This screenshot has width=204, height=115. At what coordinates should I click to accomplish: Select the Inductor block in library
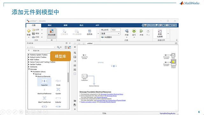pyautogui.click(x=58, y=100)
